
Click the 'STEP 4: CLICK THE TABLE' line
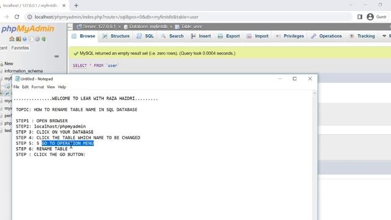pos(78,137)
